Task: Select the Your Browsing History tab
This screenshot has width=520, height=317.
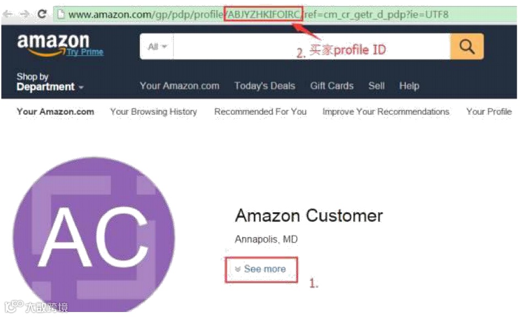Action: coord(153,112)
